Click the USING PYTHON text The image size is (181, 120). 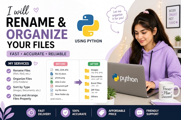[x=88, y=41]
